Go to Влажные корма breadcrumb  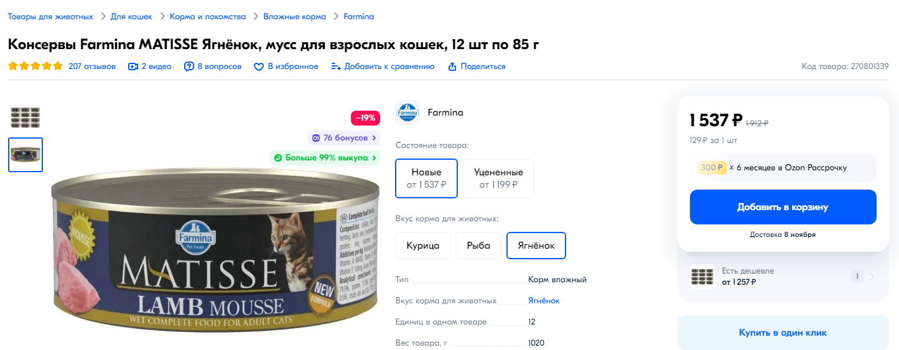point(294,17)
